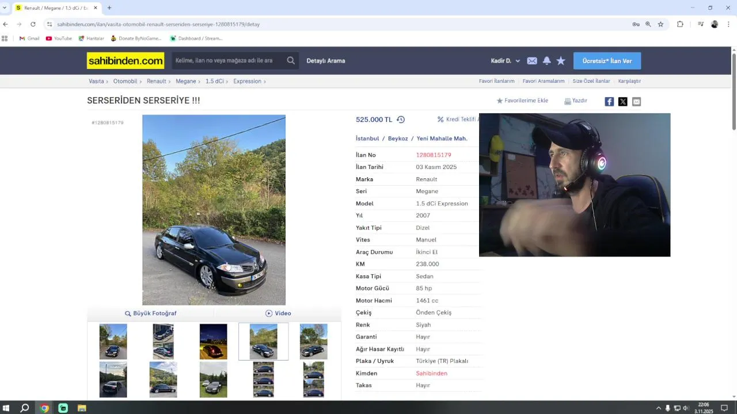Screen dimensions: 737x414
Task: Open Size Özel İlanlar
Action: 591,81
